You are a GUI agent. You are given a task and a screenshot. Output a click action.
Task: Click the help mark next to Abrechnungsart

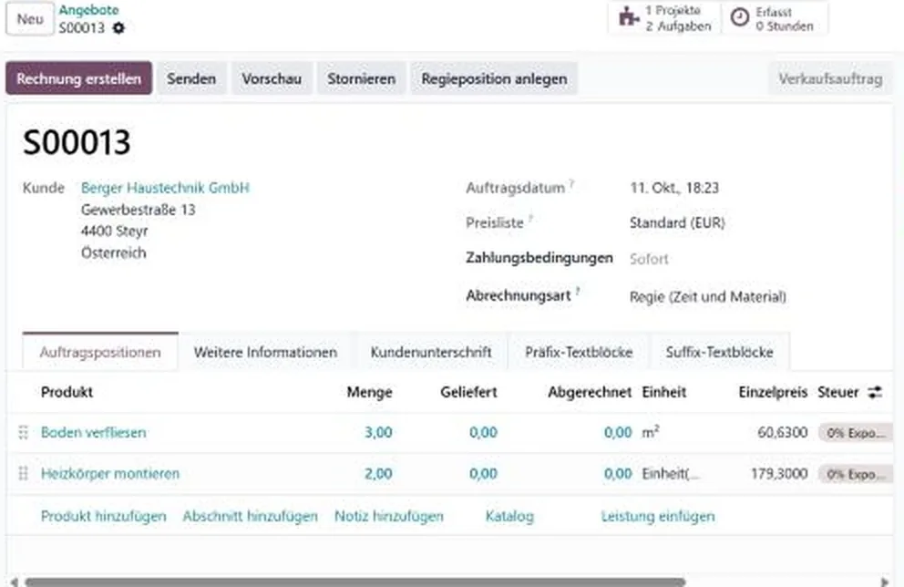coord(578,290)
